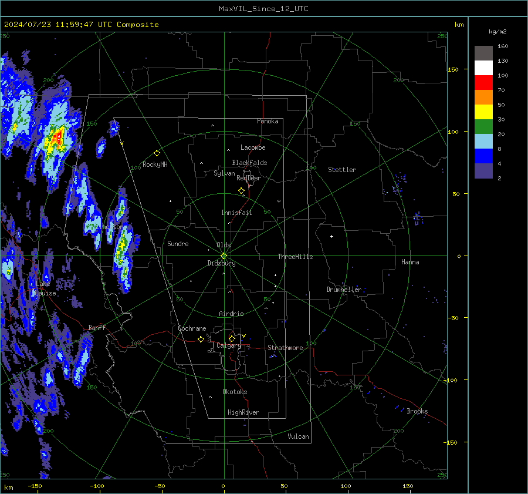Image resolution: width=528 pixels, height=494 pixels.
Task: Select the yellow 30-50 legend color
Action: click(x=483, y=112)
